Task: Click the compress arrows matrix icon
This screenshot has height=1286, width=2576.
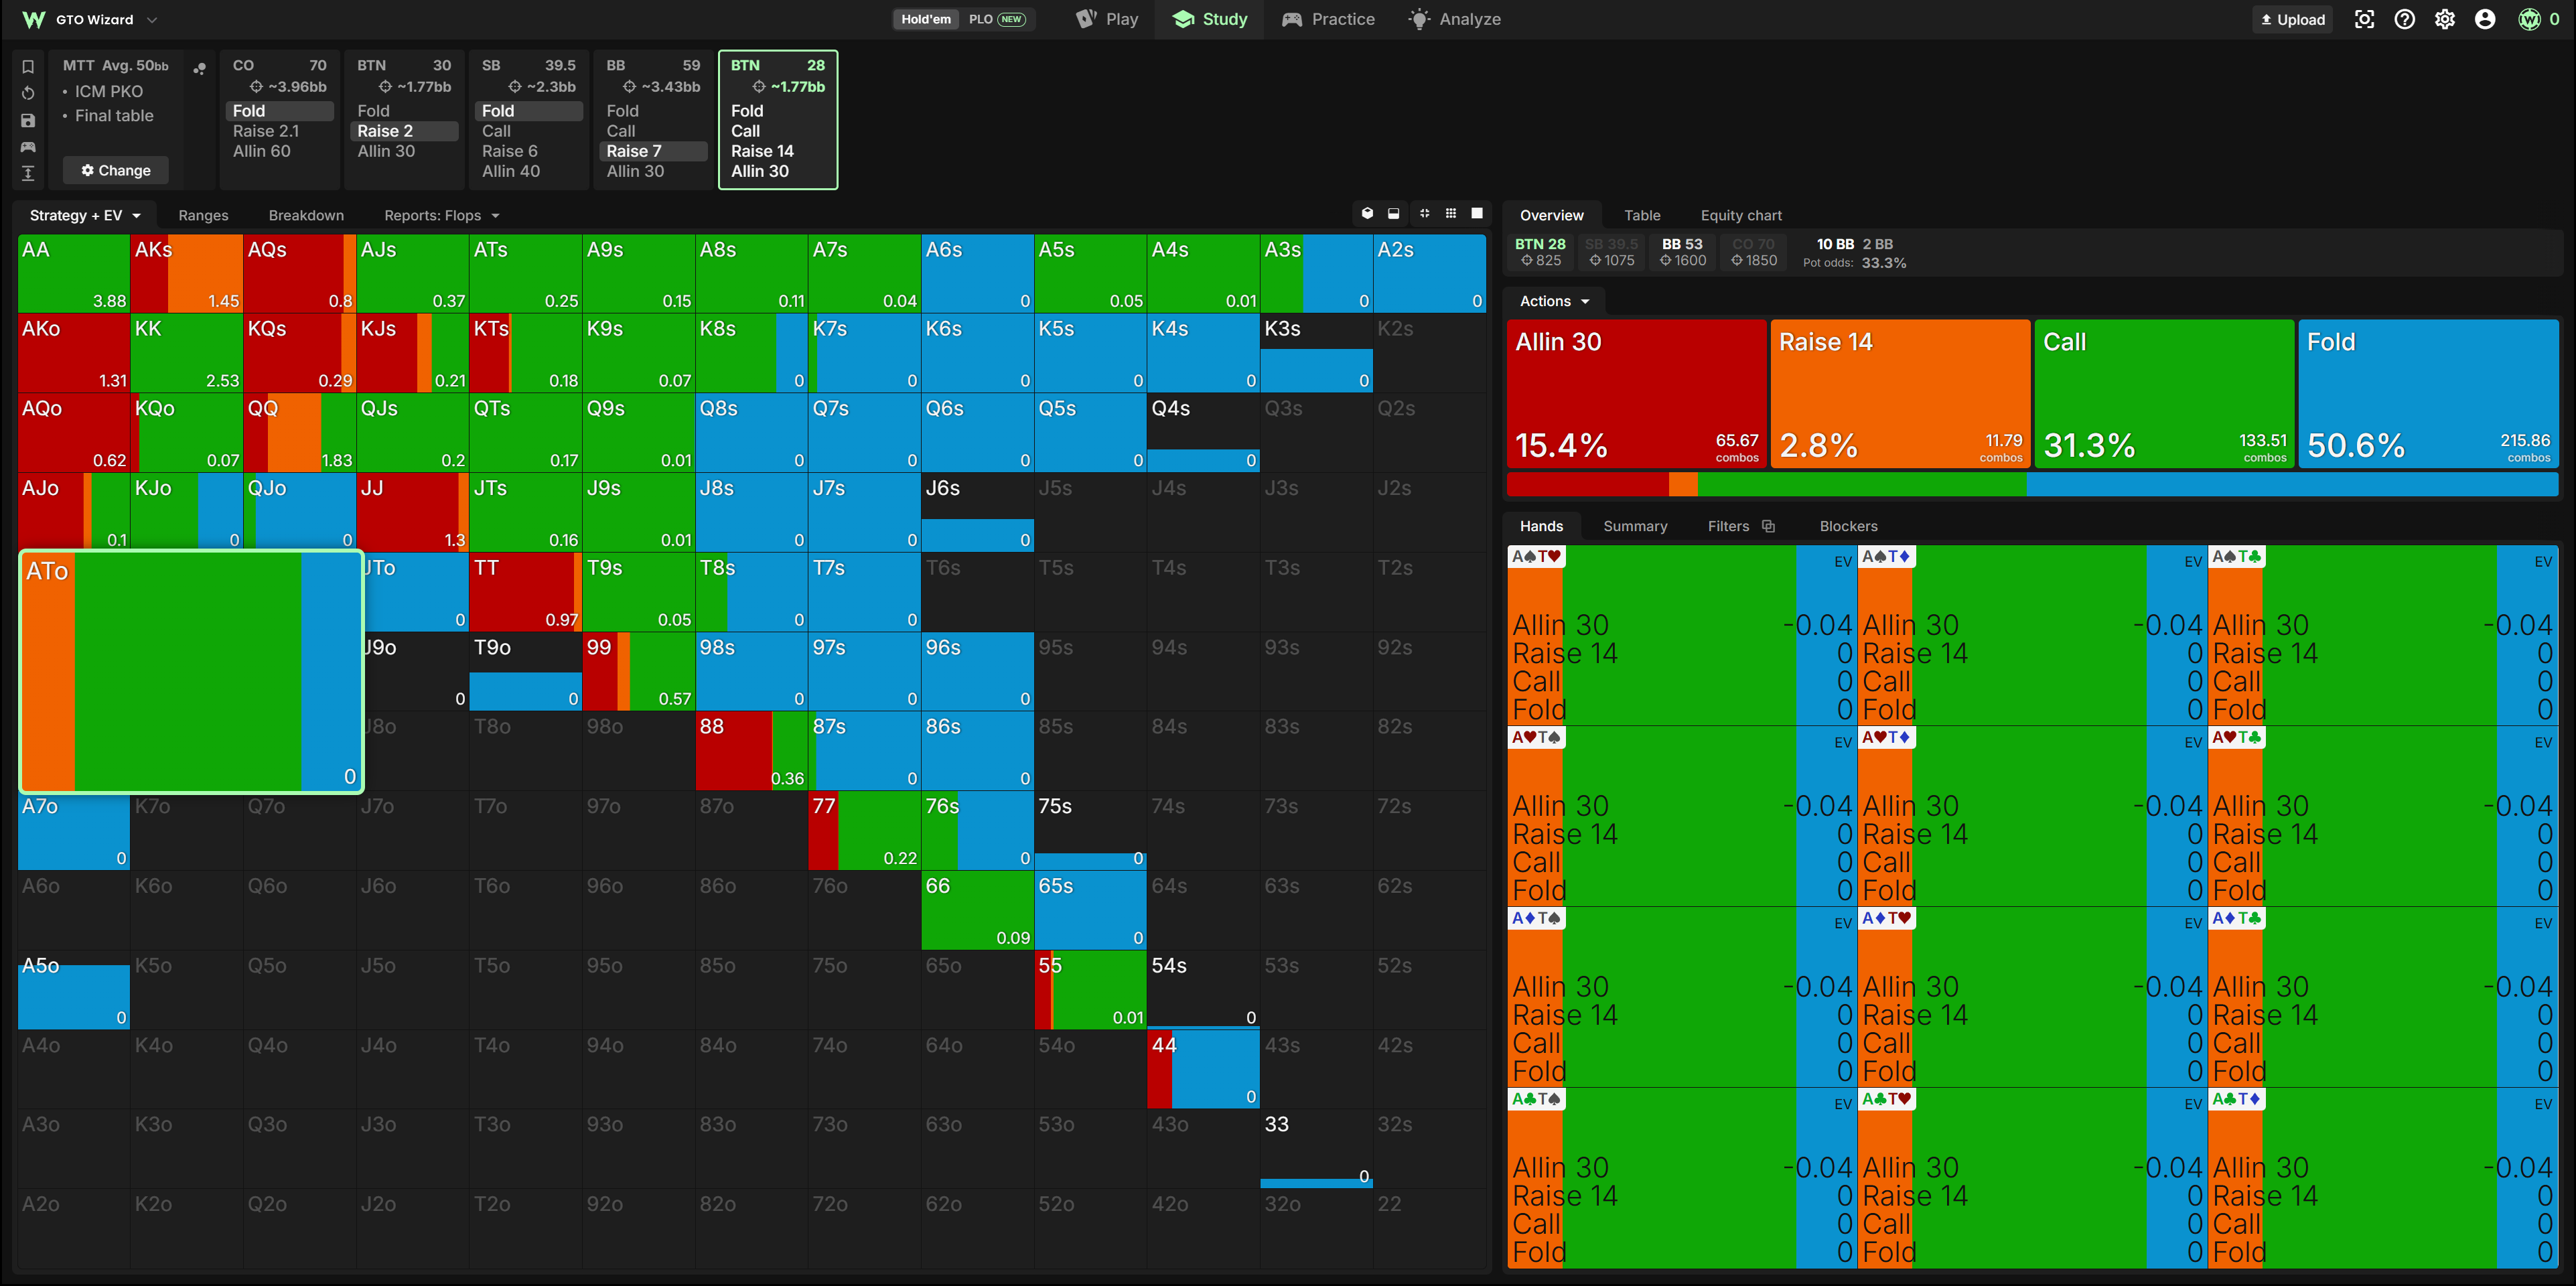Action: pyautogui.click(x=1424, y=213)
